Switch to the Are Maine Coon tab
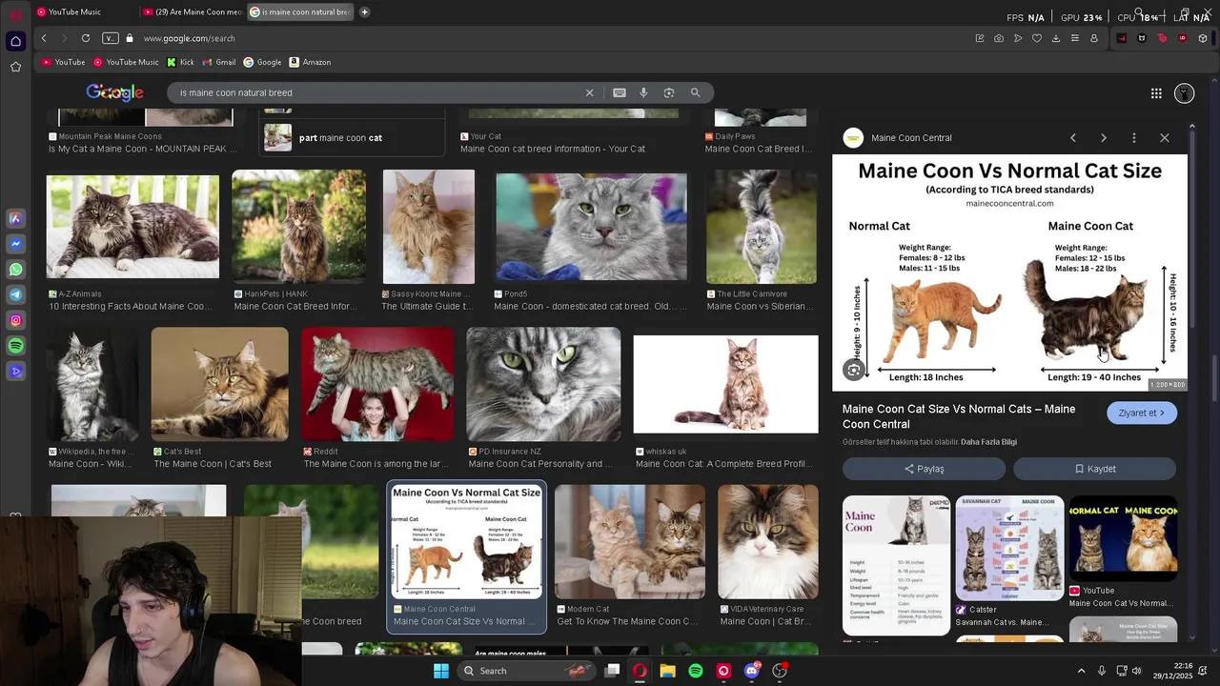 coord(193,12)
